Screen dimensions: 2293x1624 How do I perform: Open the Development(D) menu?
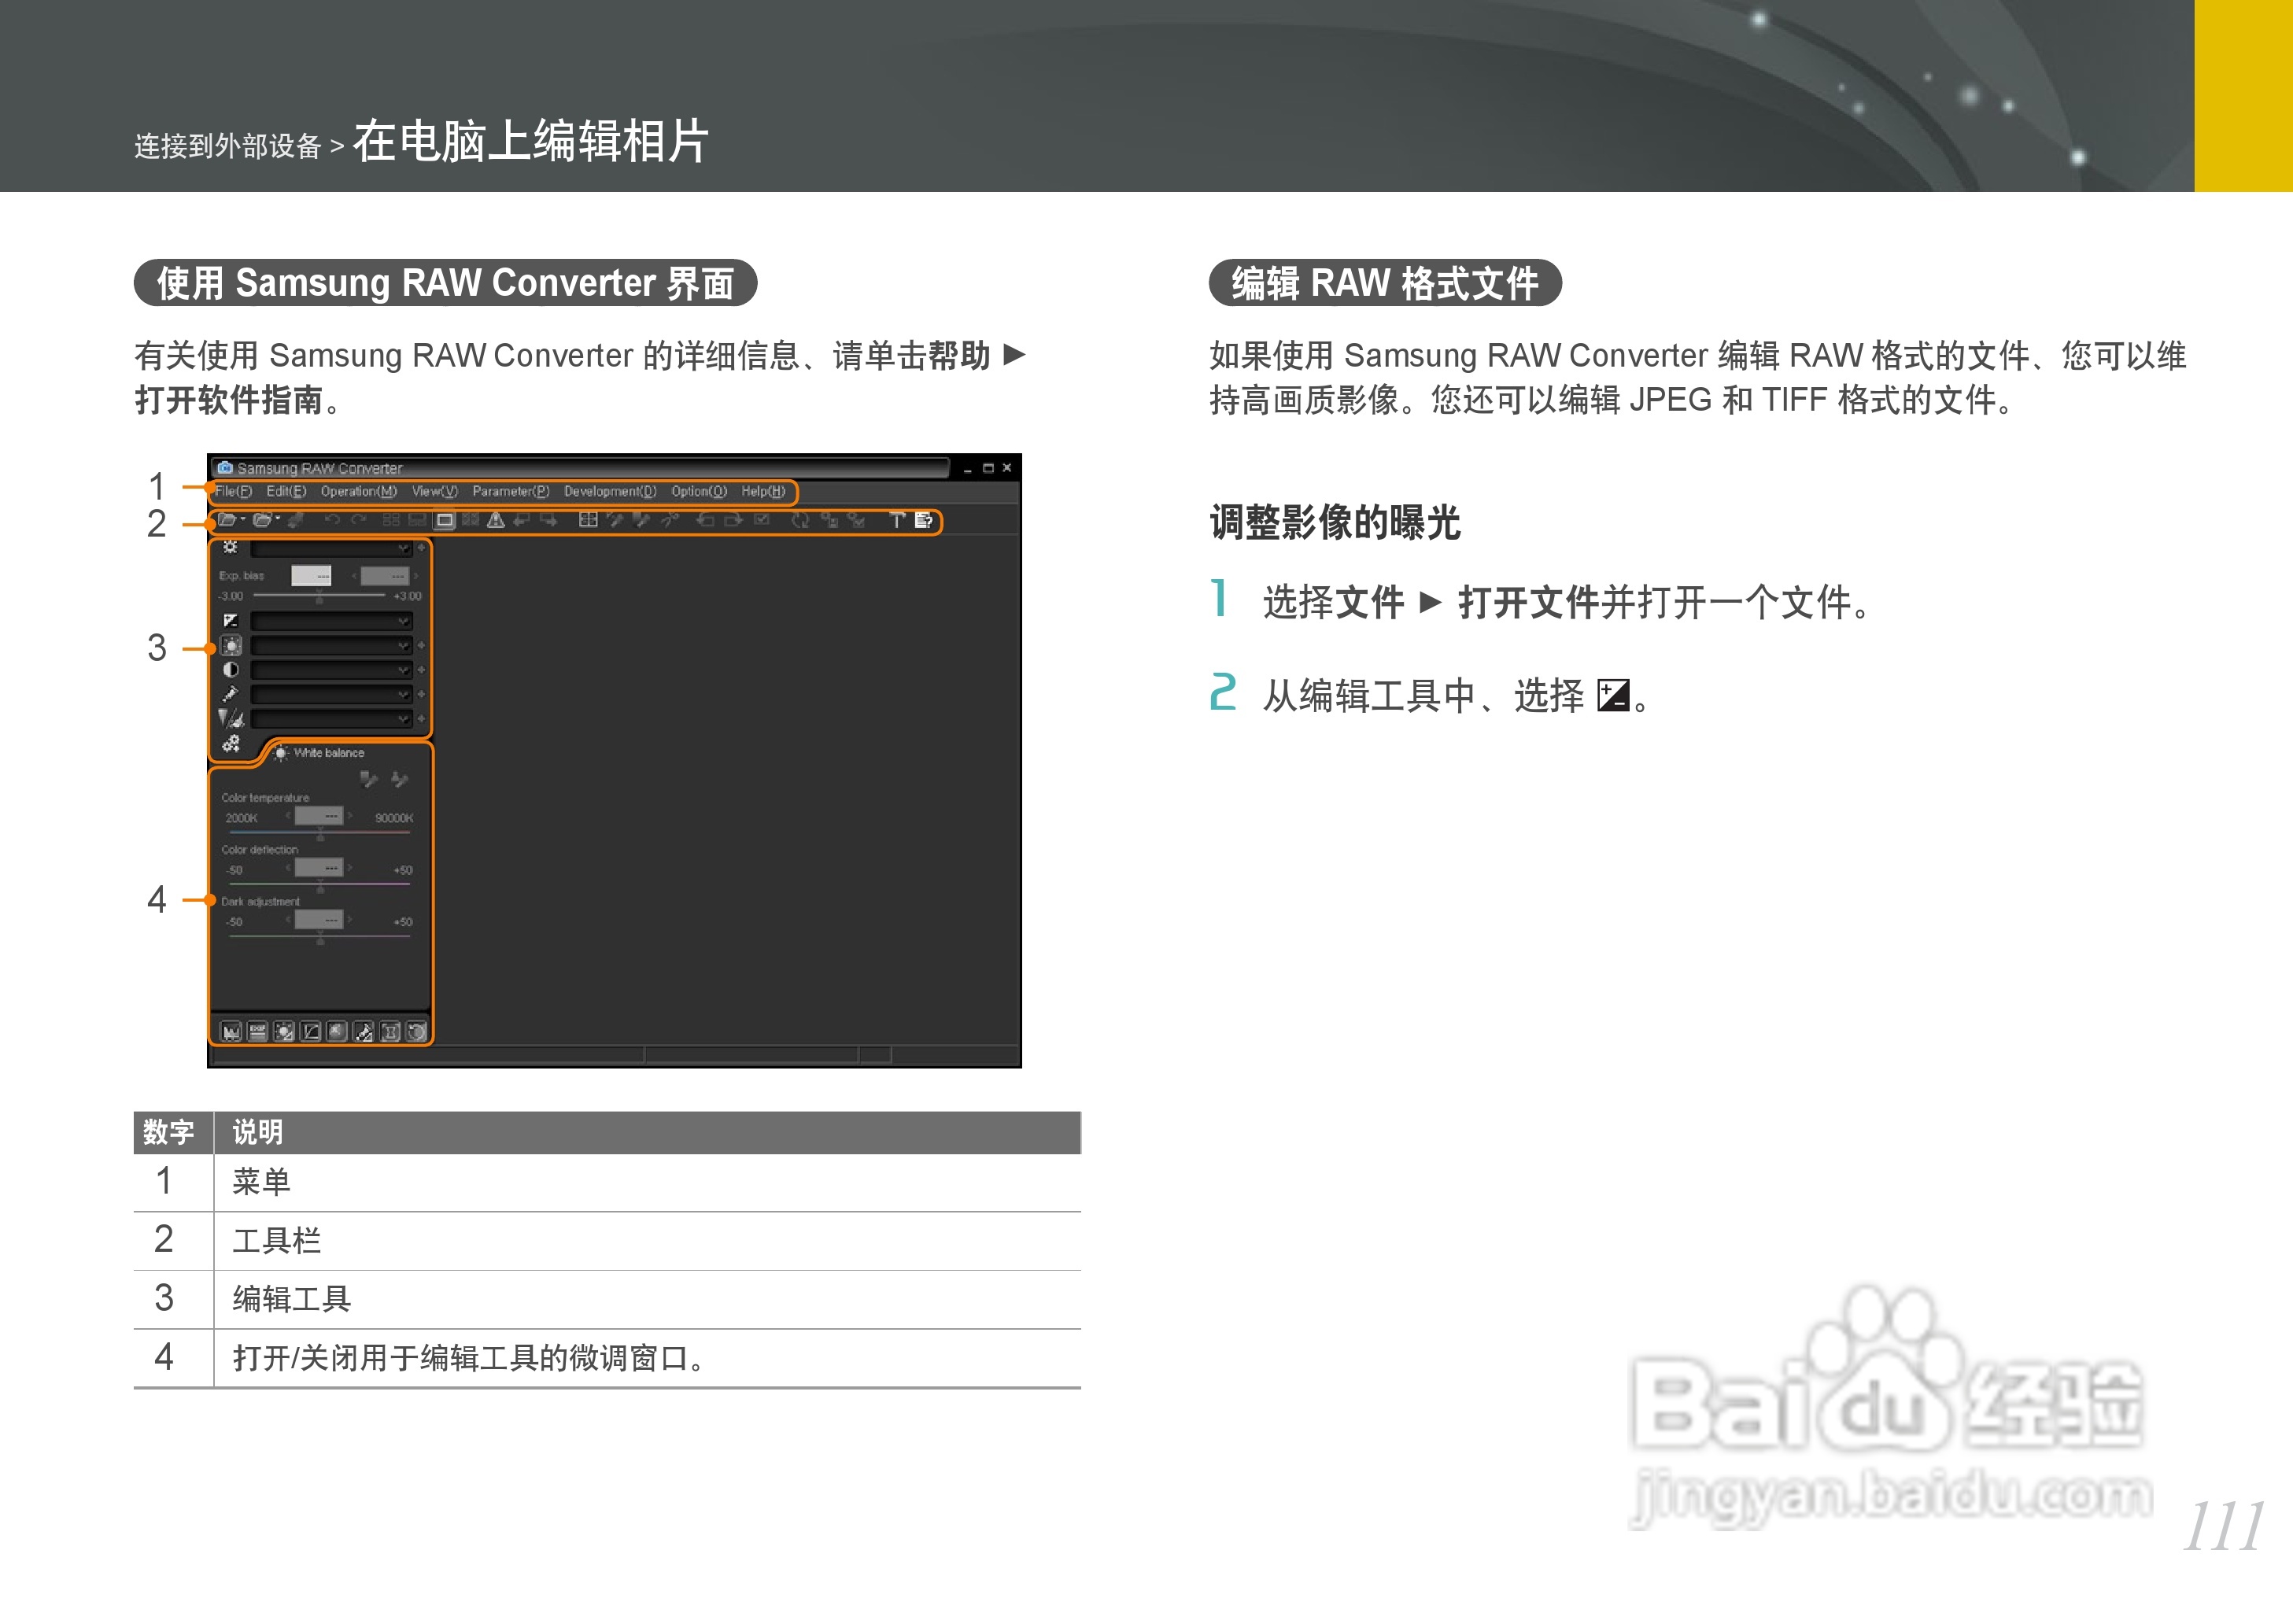[x=609, y=491]
